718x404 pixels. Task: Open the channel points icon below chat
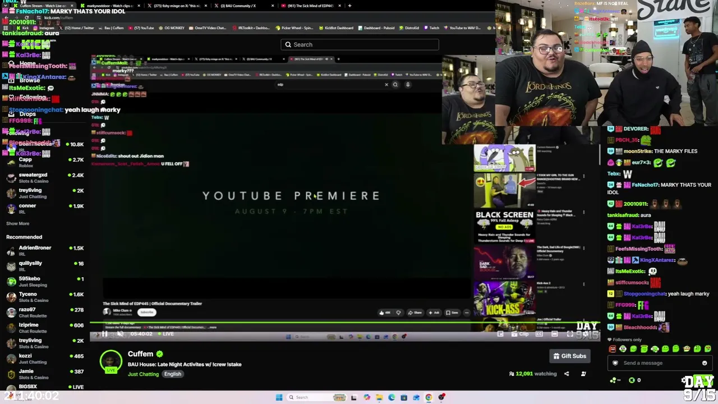[x=614, y=380]
